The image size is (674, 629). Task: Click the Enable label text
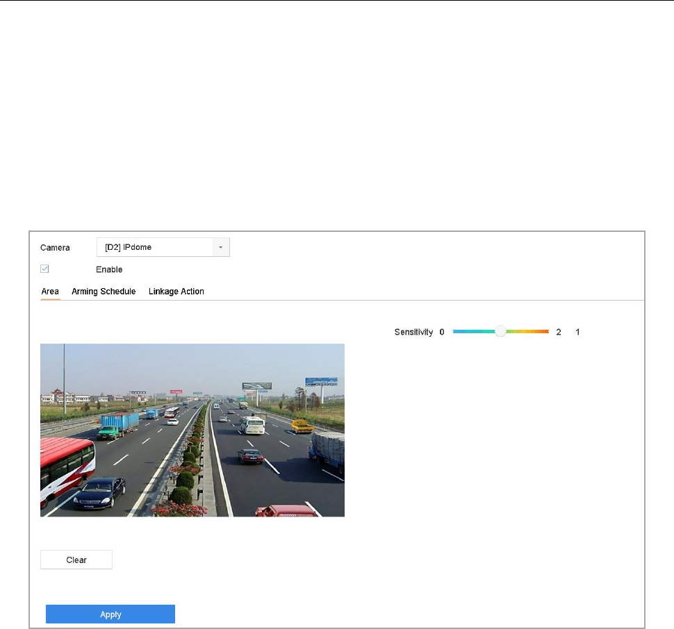coord(109,269)
